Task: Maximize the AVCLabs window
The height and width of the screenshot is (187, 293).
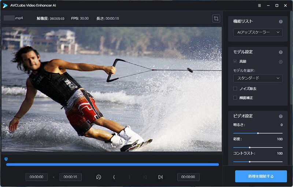Action: tap(277, 5)
